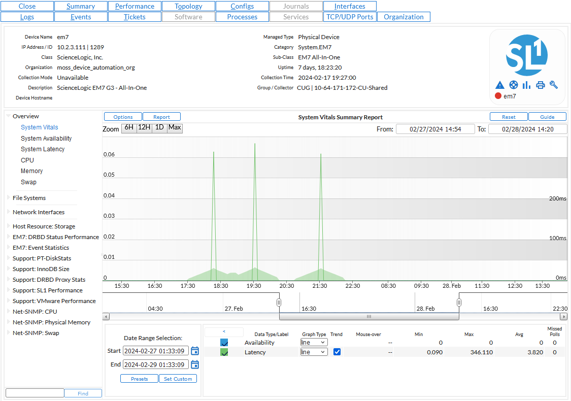Collapse the data legend with the arrow button
Image resolution: width=571 pixels, height=401 pixels.
point(223,332)
